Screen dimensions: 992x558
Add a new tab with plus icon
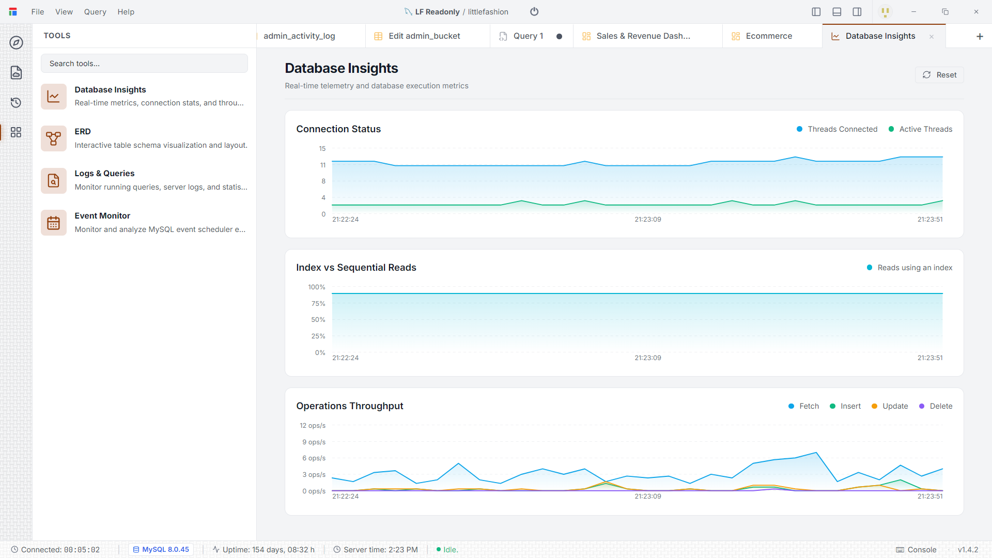click(x=980, y=36)
